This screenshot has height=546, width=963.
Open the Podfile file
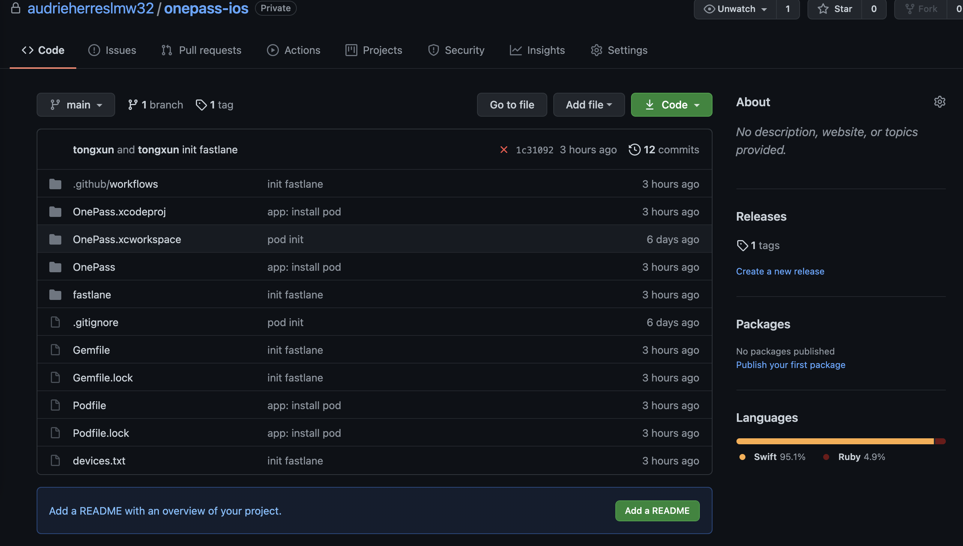pos(89,405)
